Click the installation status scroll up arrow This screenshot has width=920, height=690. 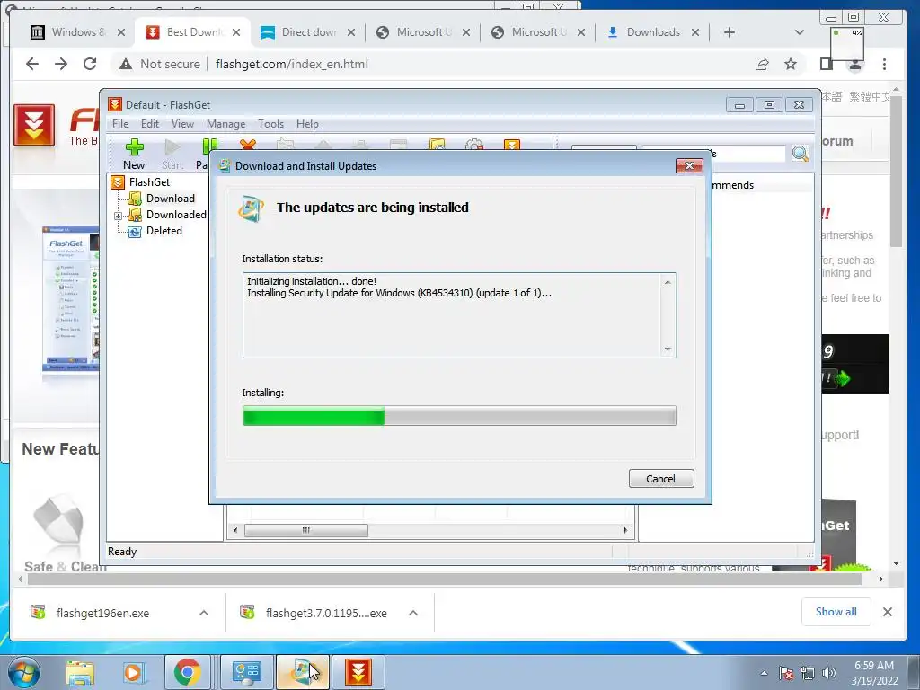coord(668,282)
